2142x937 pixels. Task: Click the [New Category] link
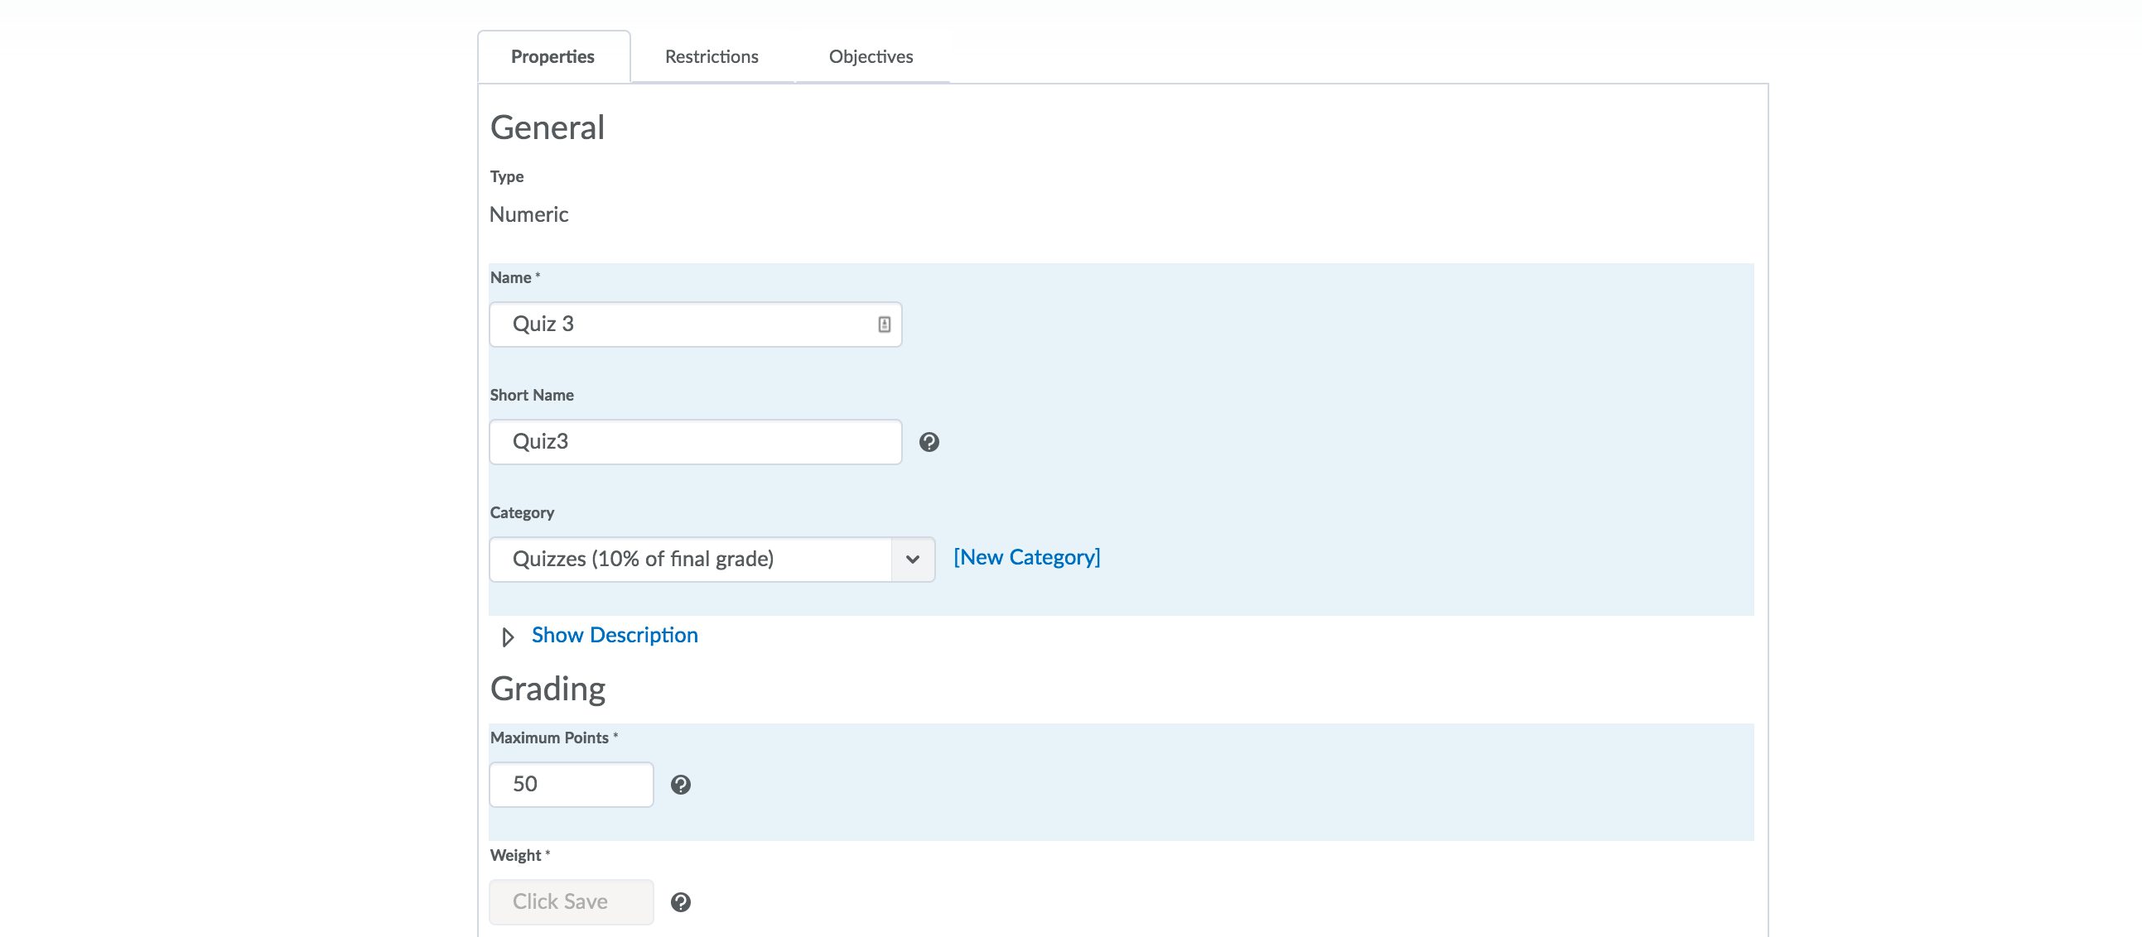pyautogui.click(x=1028, y=556)
